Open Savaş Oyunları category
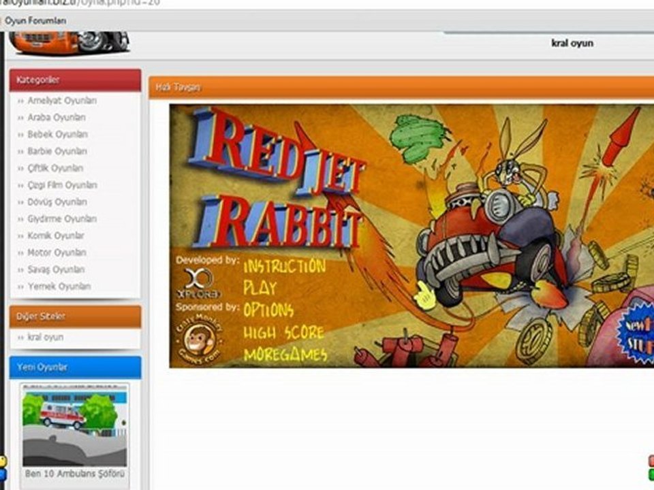Image resolution: width=654 pixels, height=490 pixels. [x=56, y=269]
